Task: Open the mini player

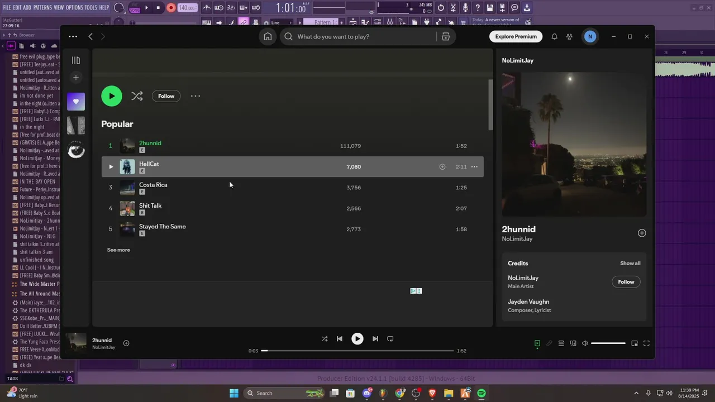Action: [x=635, y=343]
